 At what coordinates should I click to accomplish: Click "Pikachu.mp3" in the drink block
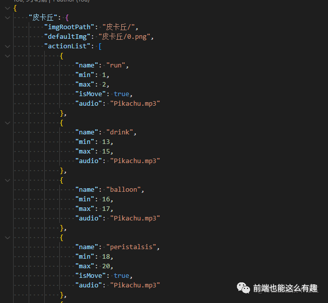pyautogui.click(x=135, y=161)
